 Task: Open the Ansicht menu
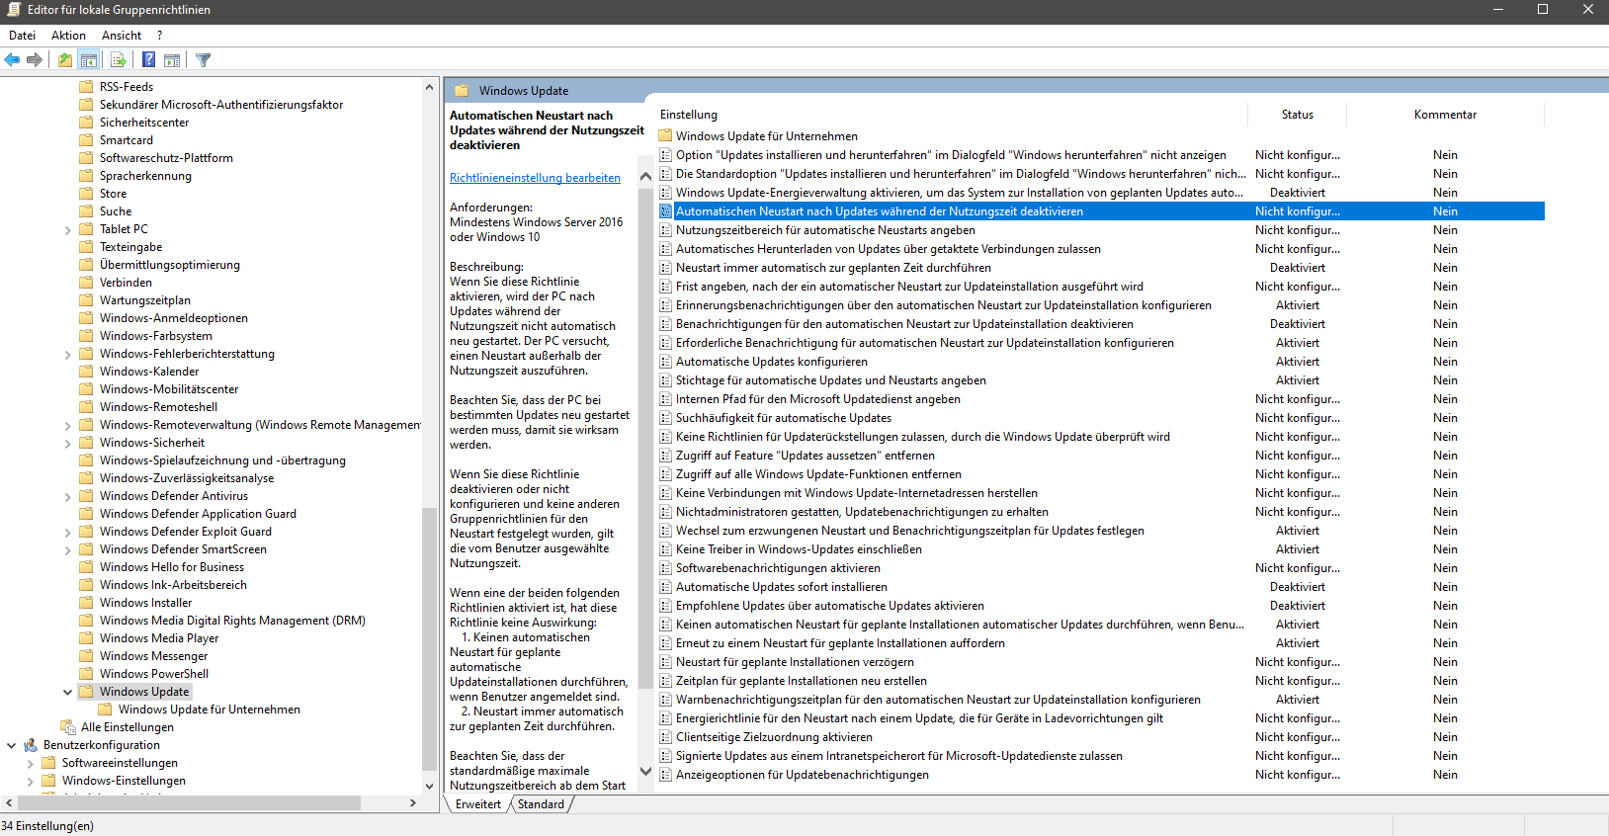pyautogui.click(x=122, y=36)
